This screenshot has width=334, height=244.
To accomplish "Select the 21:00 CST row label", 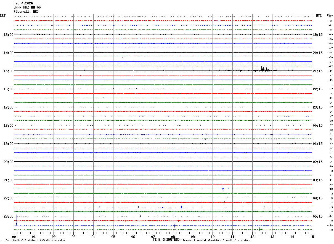I will coord(8,180).
